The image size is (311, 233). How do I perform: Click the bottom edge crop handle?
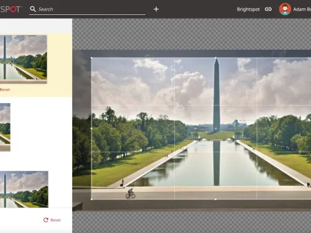pos(216,199)
